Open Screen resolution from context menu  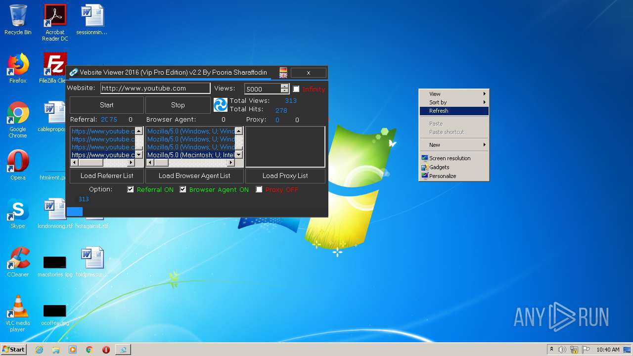[x=454, y=158]
